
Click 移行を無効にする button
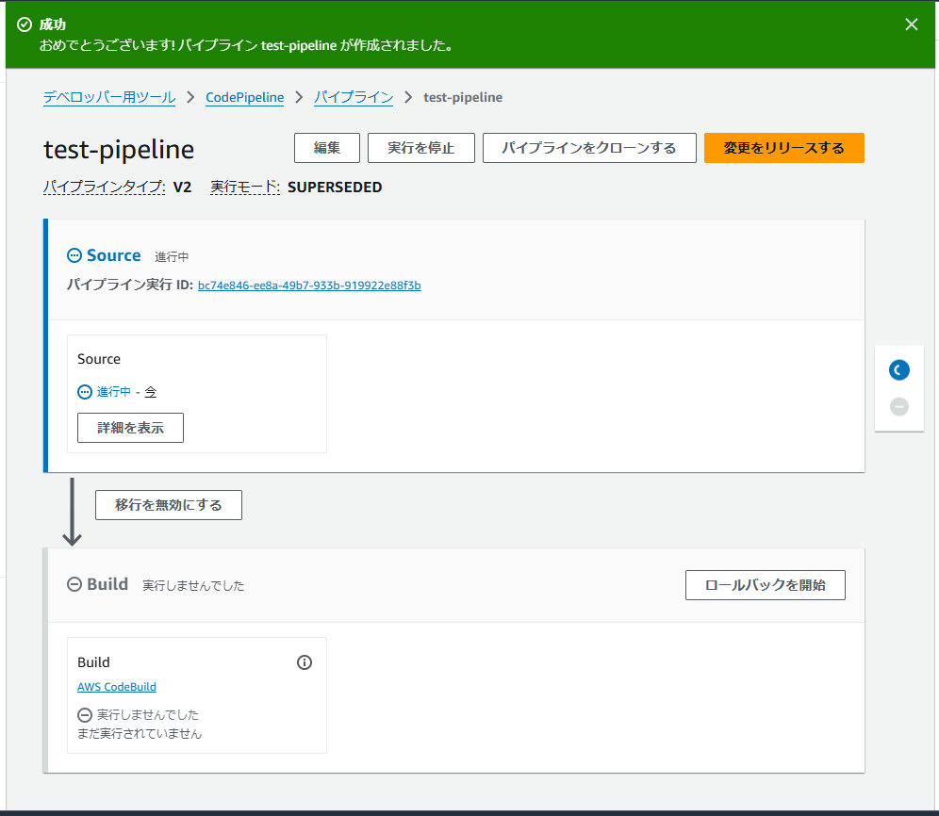(x=168, y=505)
